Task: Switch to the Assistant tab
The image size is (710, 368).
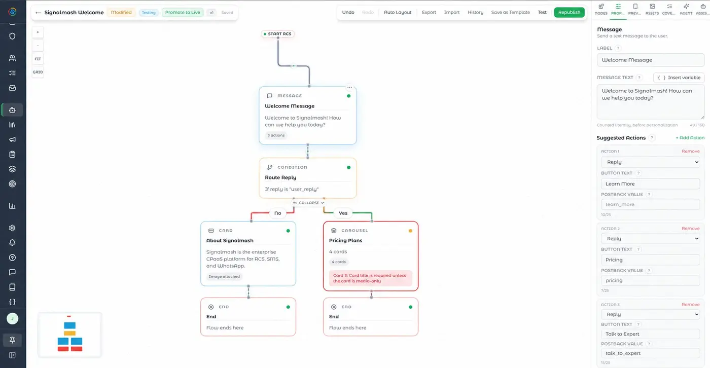Action: [702, 9]
